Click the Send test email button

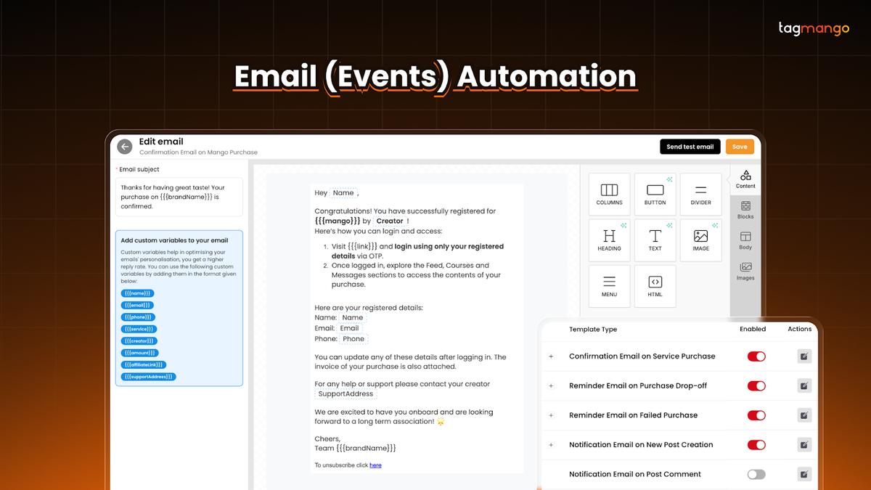click(x=690, y=146)
